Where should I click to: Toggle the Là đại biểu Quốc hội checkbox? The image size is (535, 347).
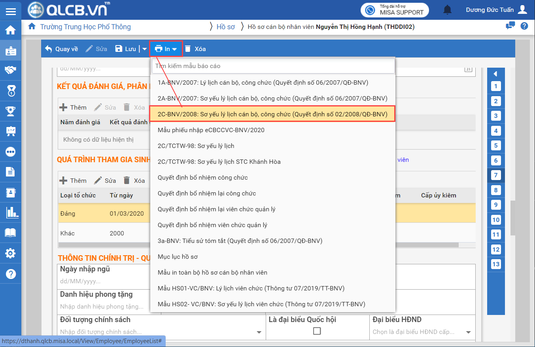click(x=317, y=331)
